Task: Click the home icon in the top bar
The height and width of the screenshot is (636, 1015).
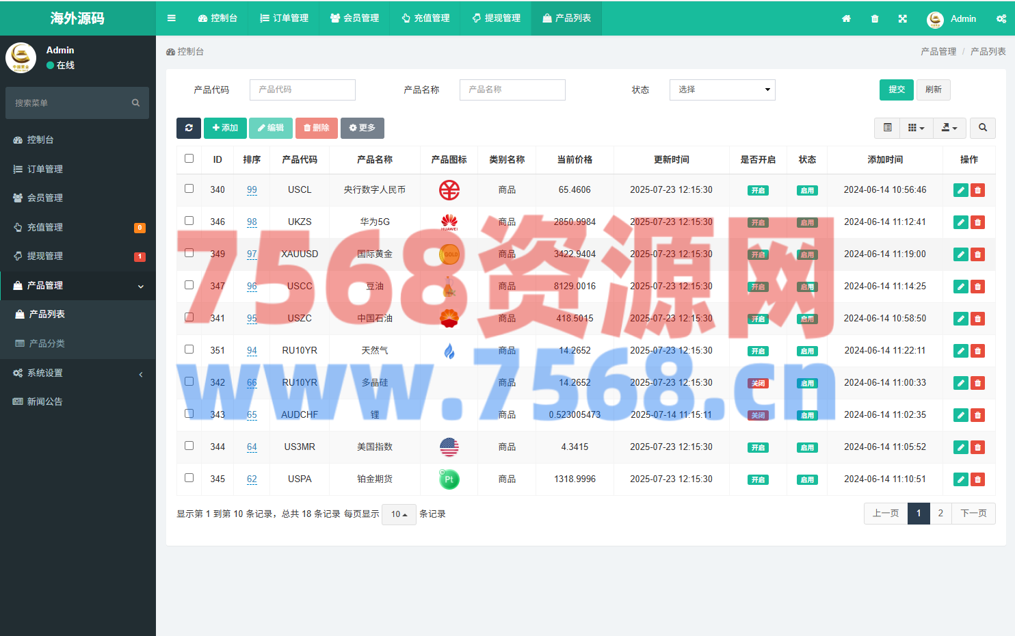Action: click(846, 18)
